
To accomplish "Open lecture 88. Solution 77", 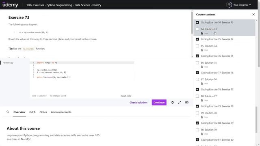I will point(209,96).
